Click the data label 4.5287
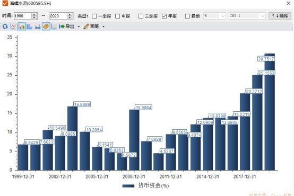Screen dimensions: 294x196 [x=167, y=151]
